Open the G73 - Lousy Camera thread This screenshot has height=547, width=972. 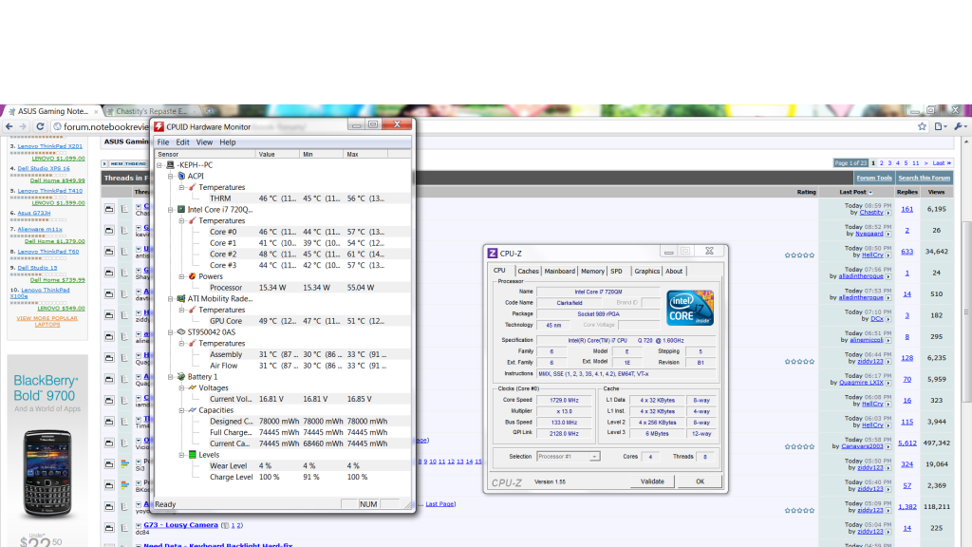click(180, 524)
